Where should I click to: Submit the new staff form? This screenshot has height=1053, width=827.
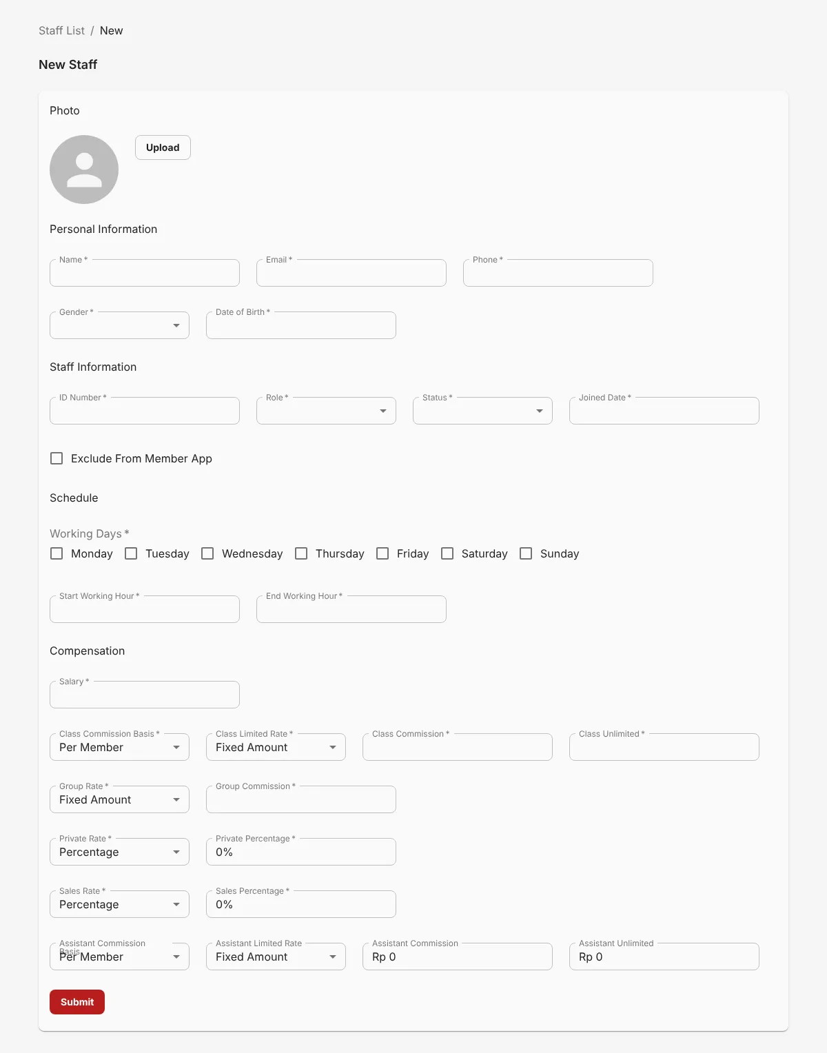[x=77, y=1002]
